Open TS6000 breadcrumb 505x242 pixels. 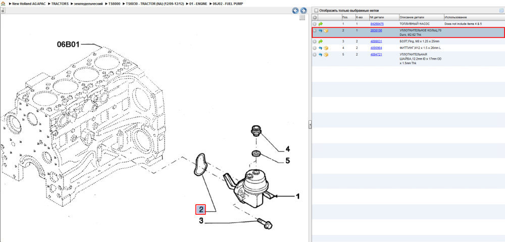tap(114, 4)
